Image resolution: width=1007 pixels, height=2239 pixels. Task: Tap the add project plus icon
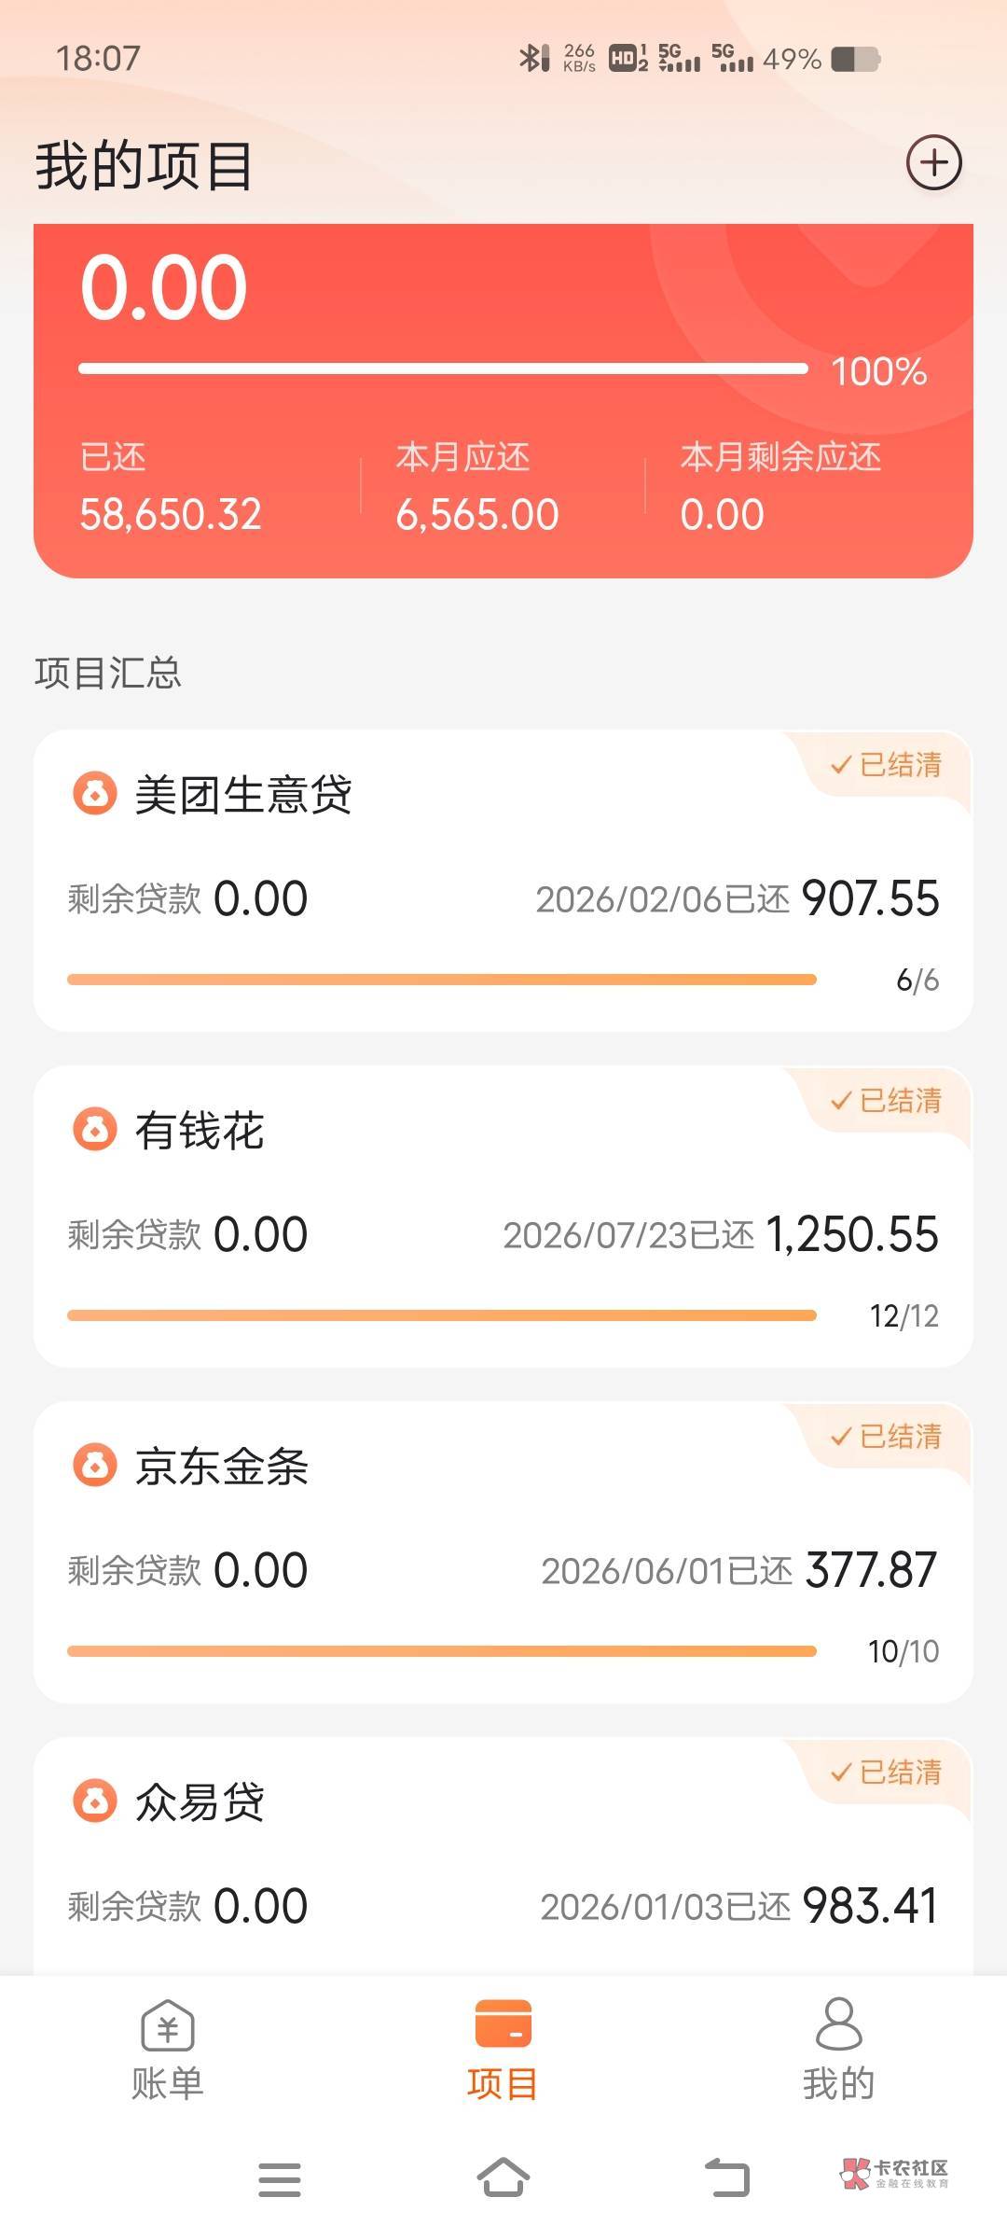click(x=933, y=163)
